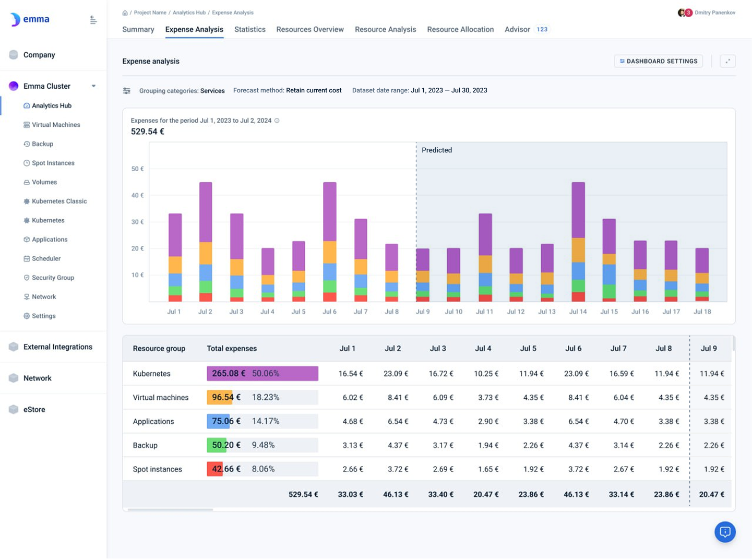Viewport: 752px width, 559px height.
Task: Click the home breadcrumb icon
Action: pyautogui.click(x=125, y=13)
